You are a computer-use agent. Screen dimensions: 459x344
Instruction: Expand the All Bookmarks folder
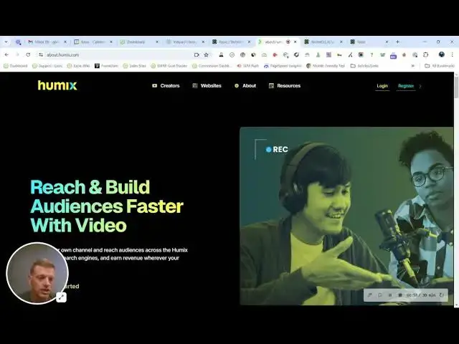click(x=440, y=66)
